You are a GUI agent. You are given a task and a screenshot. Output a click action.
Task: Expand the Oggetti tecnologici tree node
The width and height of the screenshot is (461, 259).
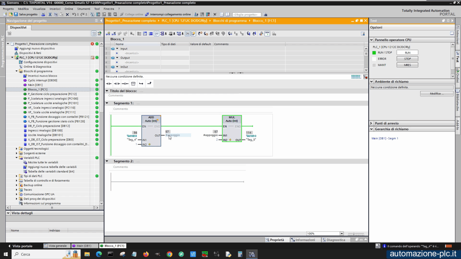pos(16,148)
